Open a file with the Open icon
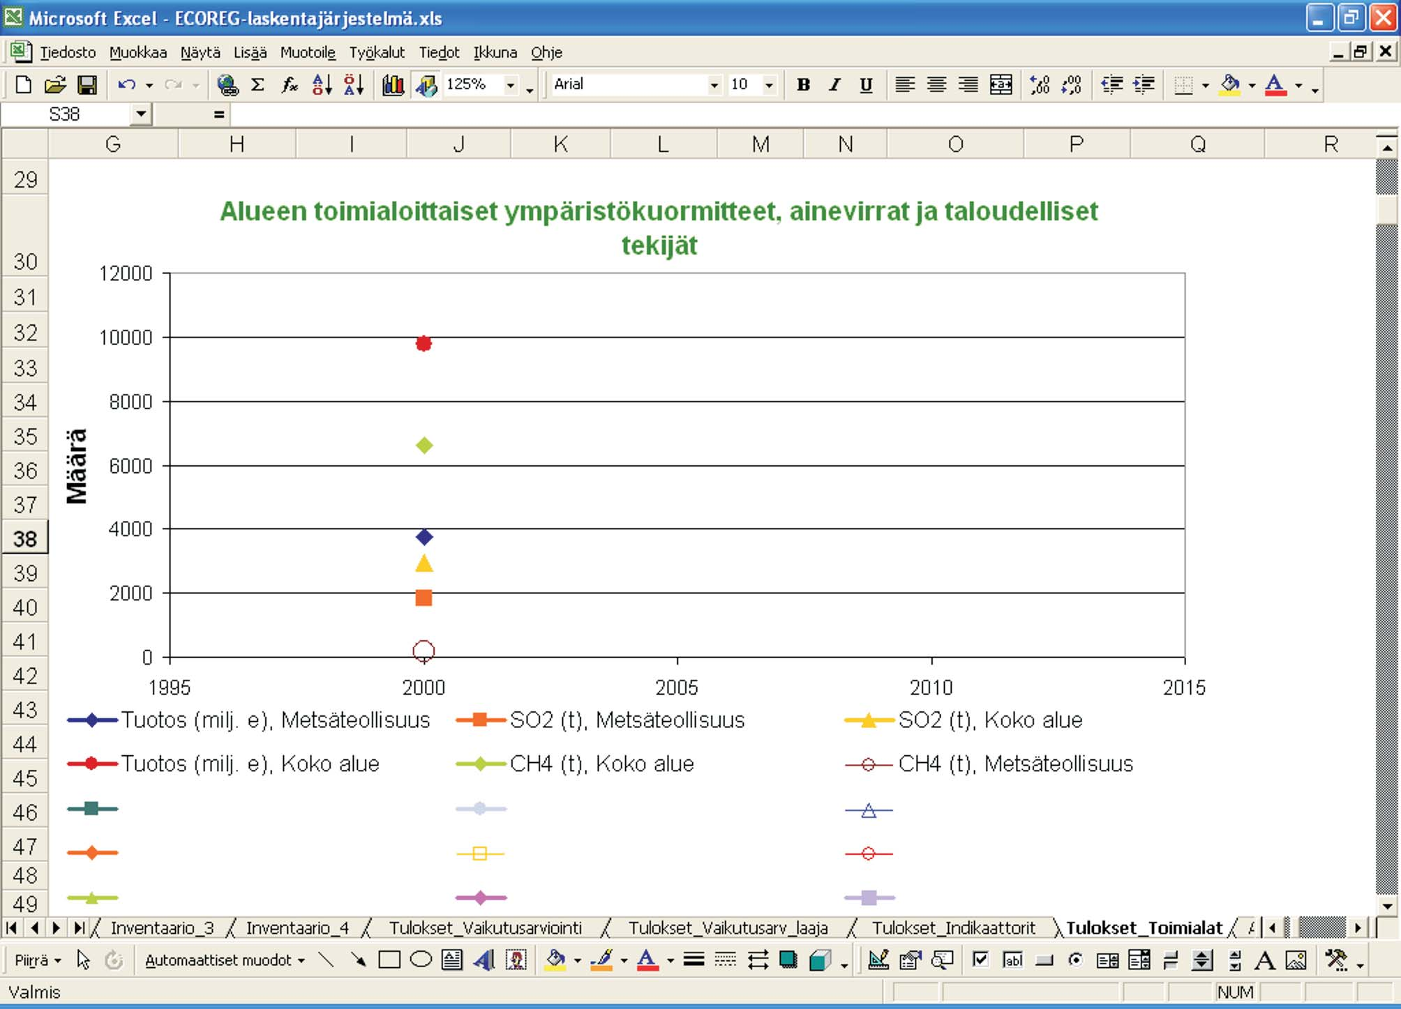1401x1009 pixels. coord(55,85)
